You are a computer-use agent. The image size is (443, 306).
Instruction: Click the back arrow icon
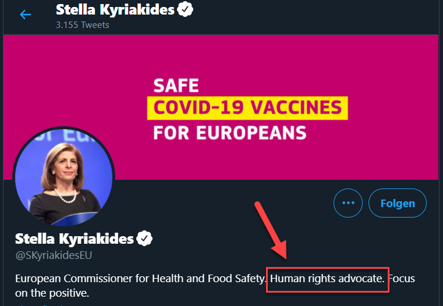click(x=25, y=15)
